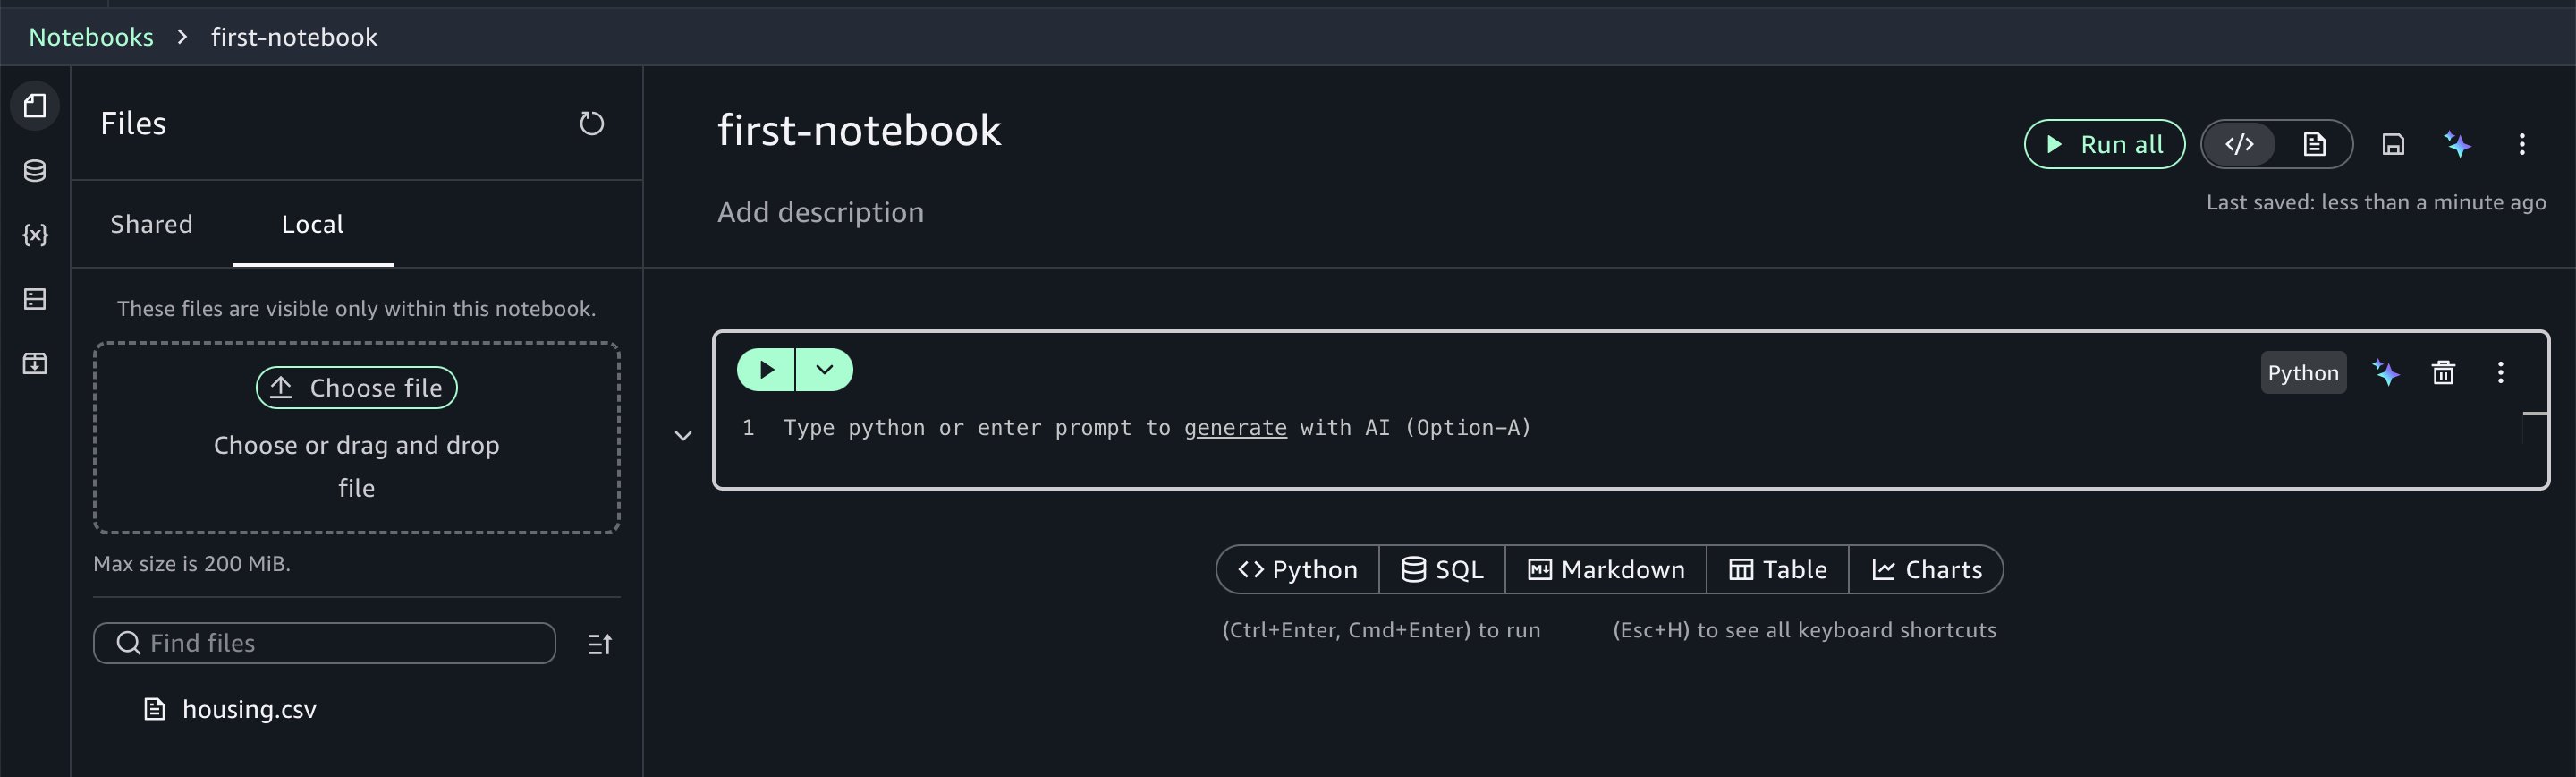Open run options dropdown arrow
The image size is (2576, 777).
click(x=824, y=370)
